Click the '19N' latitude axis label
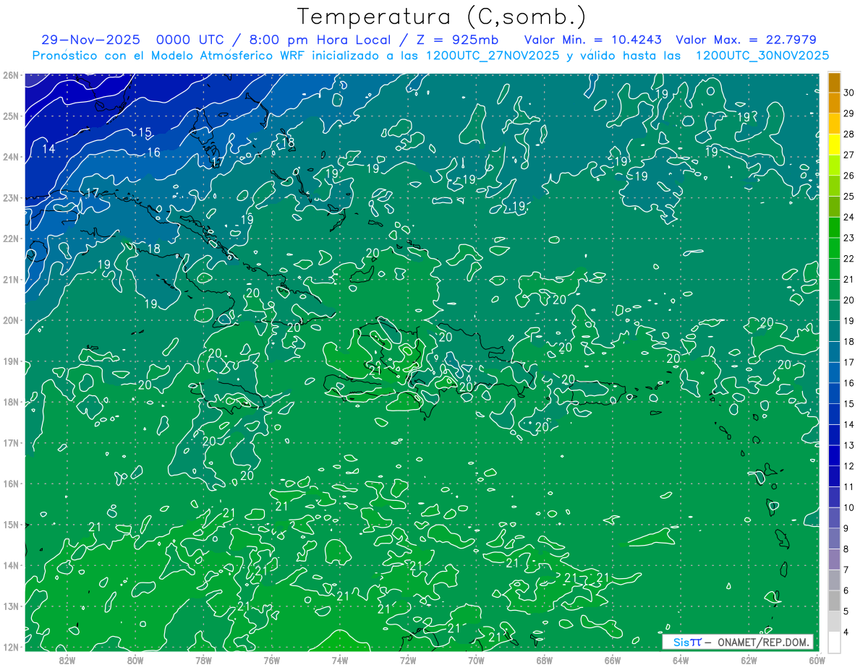 tap(10, 361)
